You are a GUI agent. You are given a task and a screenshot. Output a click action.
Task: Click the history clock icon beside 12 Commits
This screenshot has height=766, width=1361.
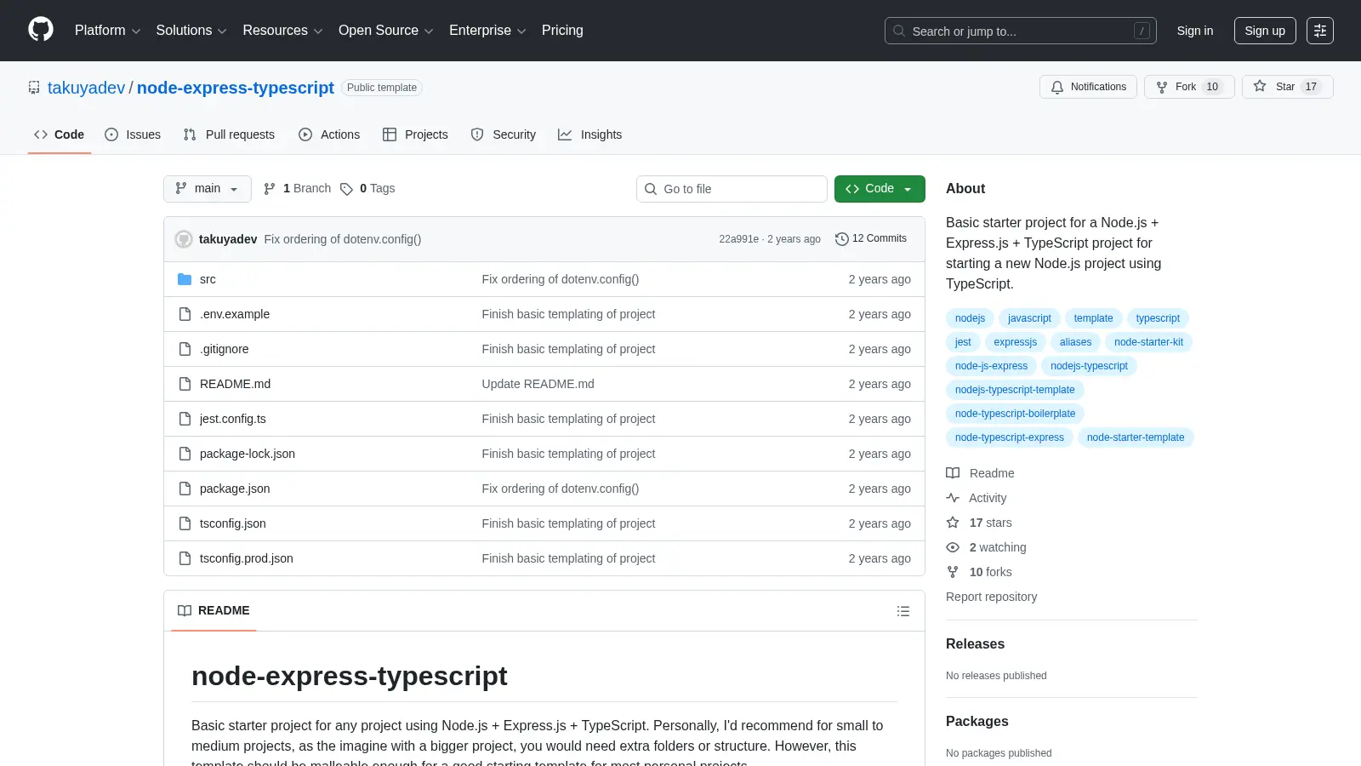[x=842, y=239]
